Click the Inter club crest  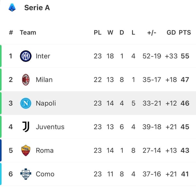25,56
